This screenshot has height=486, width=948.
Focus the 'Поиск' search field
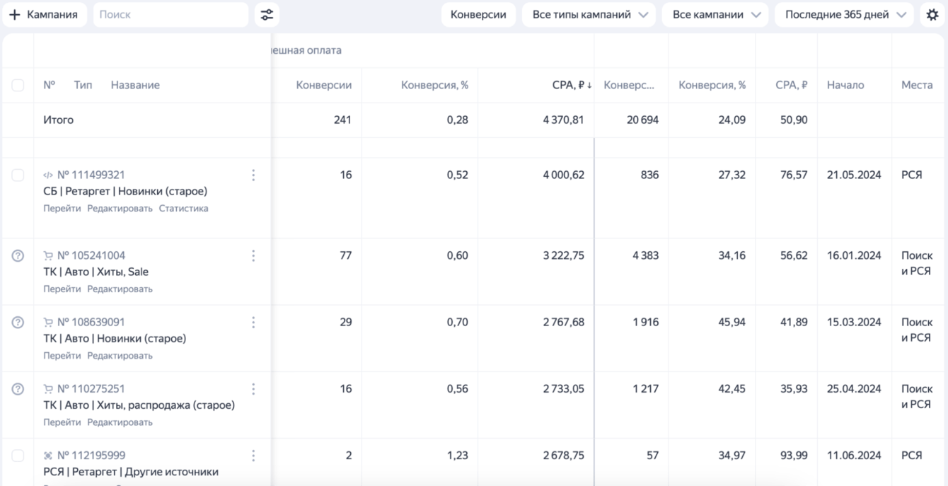170,15
